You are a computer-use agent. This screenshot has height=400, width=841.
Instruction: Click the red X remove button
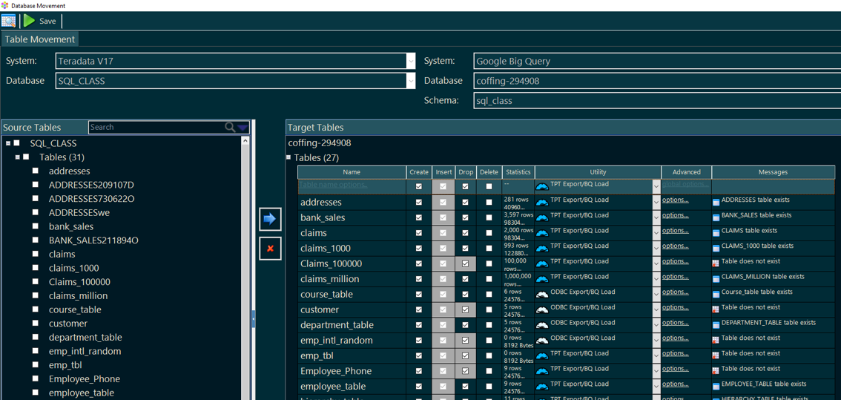click(270, 249)
